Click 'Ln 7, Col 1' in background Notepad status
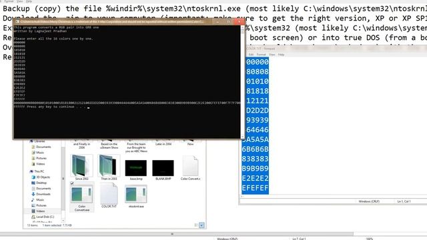This screenshot has height=240, width=427. [299, 239]
